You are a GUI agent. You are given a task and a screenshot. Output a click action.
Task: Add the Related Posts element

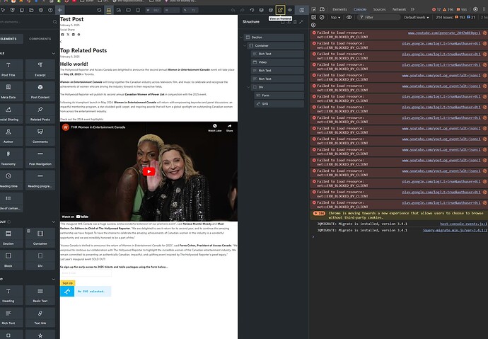[40, 113]
